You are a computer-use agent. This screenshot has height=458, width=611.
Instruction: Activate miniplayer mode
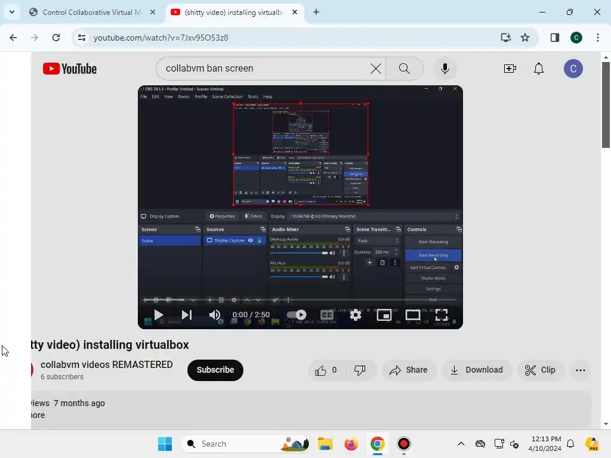[384, 315]
